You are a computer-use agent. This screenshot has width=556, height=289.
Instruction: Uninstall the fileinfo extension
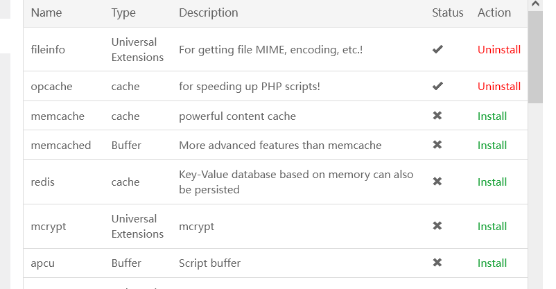click(498, 50)
